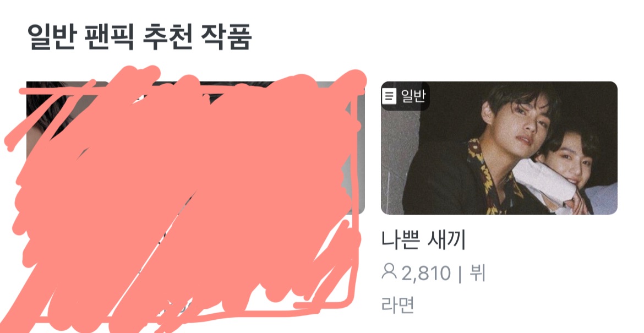Screen dimensions: 644x333
Task: Click the 2,810 subscriber count
Action: [x=426, y=273]
